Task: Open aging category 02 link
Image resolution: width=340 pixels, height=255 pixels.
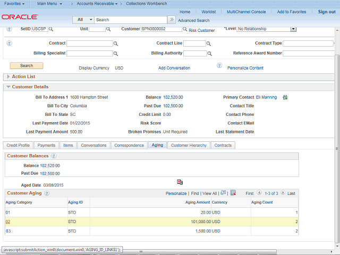Action: tap(8, 222)
